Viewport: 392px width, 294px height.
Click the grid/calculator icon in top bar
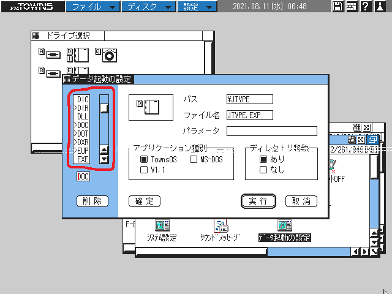tap(352, 6)
